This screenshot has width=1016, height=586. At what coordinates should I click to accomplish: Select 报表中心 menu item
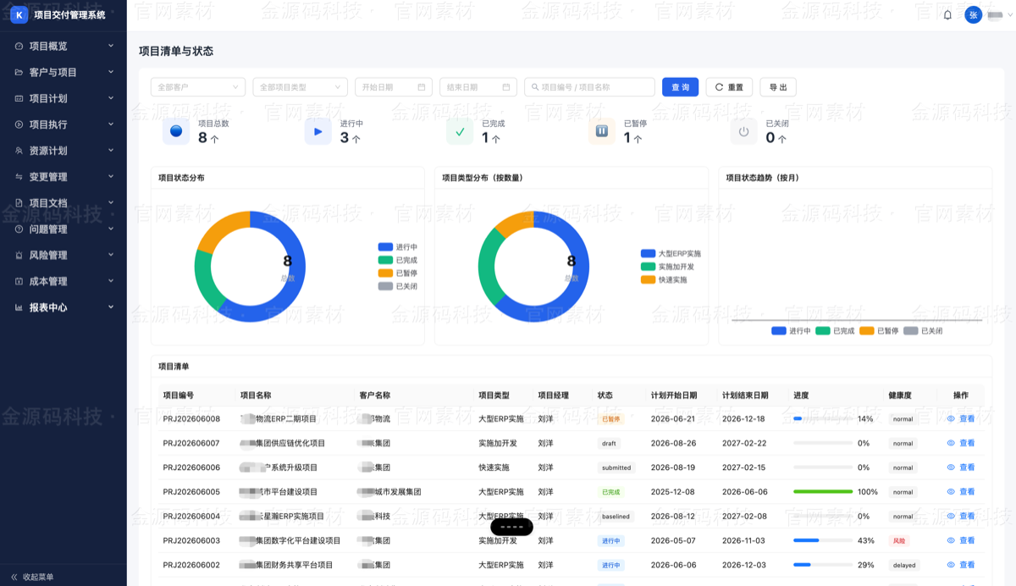coord(63,307)
